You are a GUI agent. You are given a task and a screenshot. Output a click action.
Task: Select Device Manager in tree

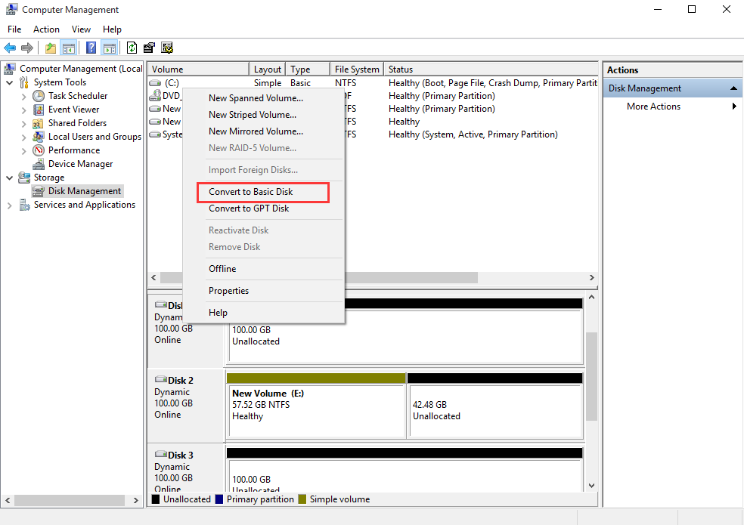(x=81, y=164)
